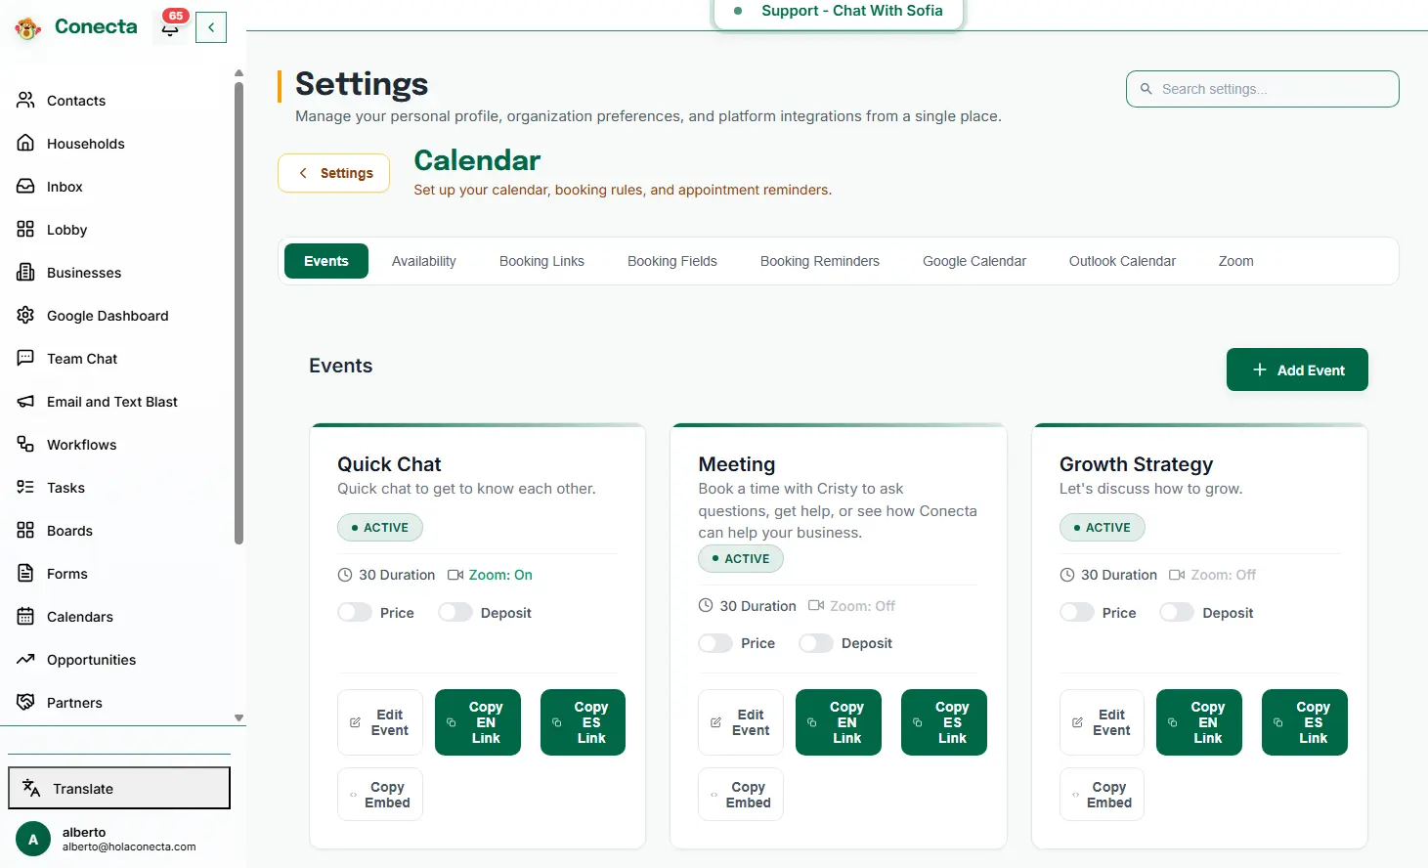
Task: Enable Price for Growth Strategy
Action: [x=1077, y=612]
